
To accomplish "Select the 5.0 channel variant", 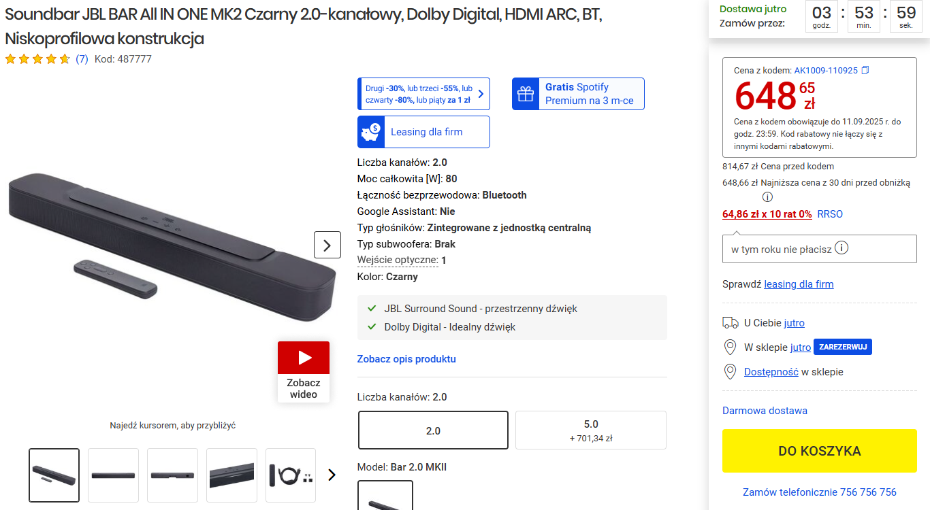I will pyautogui.click(x=591, y=430).
